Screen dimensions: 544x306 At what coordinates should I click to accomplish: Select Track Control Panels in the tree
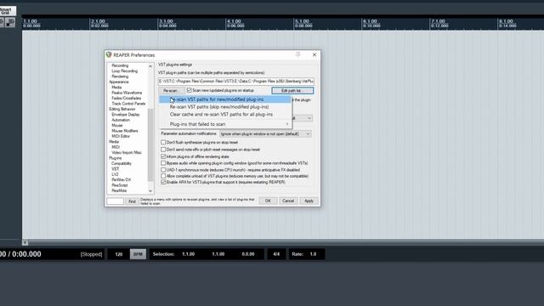click(128, 104)
